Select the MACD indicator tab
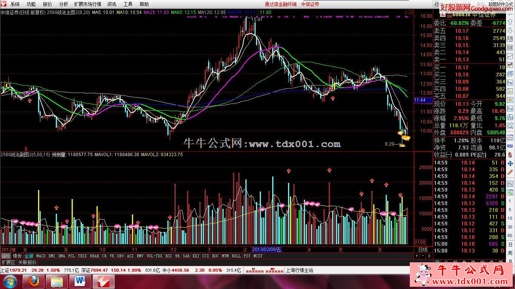This screenshot has width=515, height=289. [41, 256]
